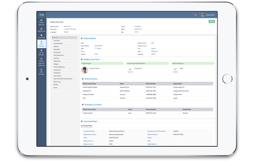This screenshot has width=254, height=161.
Task: Click the Medical Director role header
Action: [x=193, y=63]
